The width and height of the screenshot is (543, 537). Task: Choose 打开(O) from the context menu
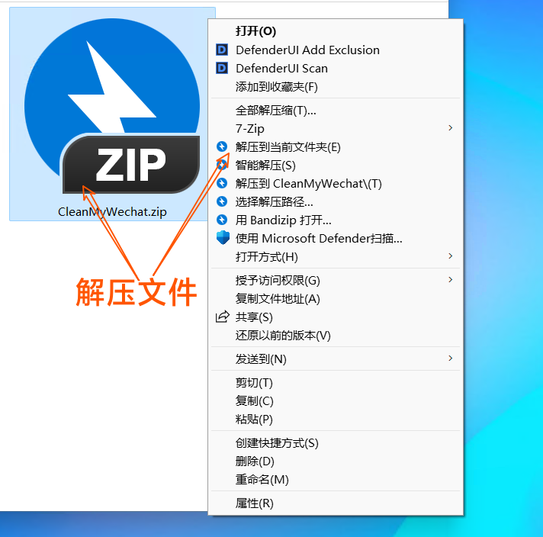tap(336, 31)
